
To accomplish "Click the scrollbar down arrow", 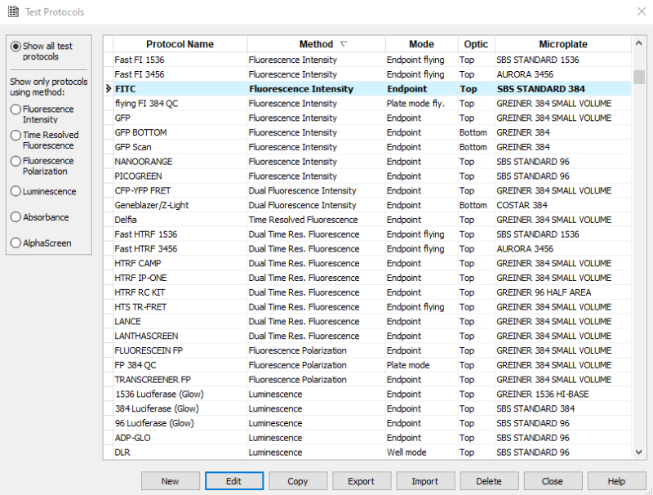I will (639, 452).
